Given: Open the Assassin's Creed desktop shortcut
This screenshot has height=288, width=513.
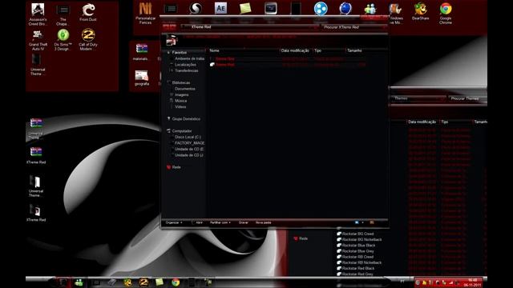Looking at the screenshot, I should (x=38, y=14).
